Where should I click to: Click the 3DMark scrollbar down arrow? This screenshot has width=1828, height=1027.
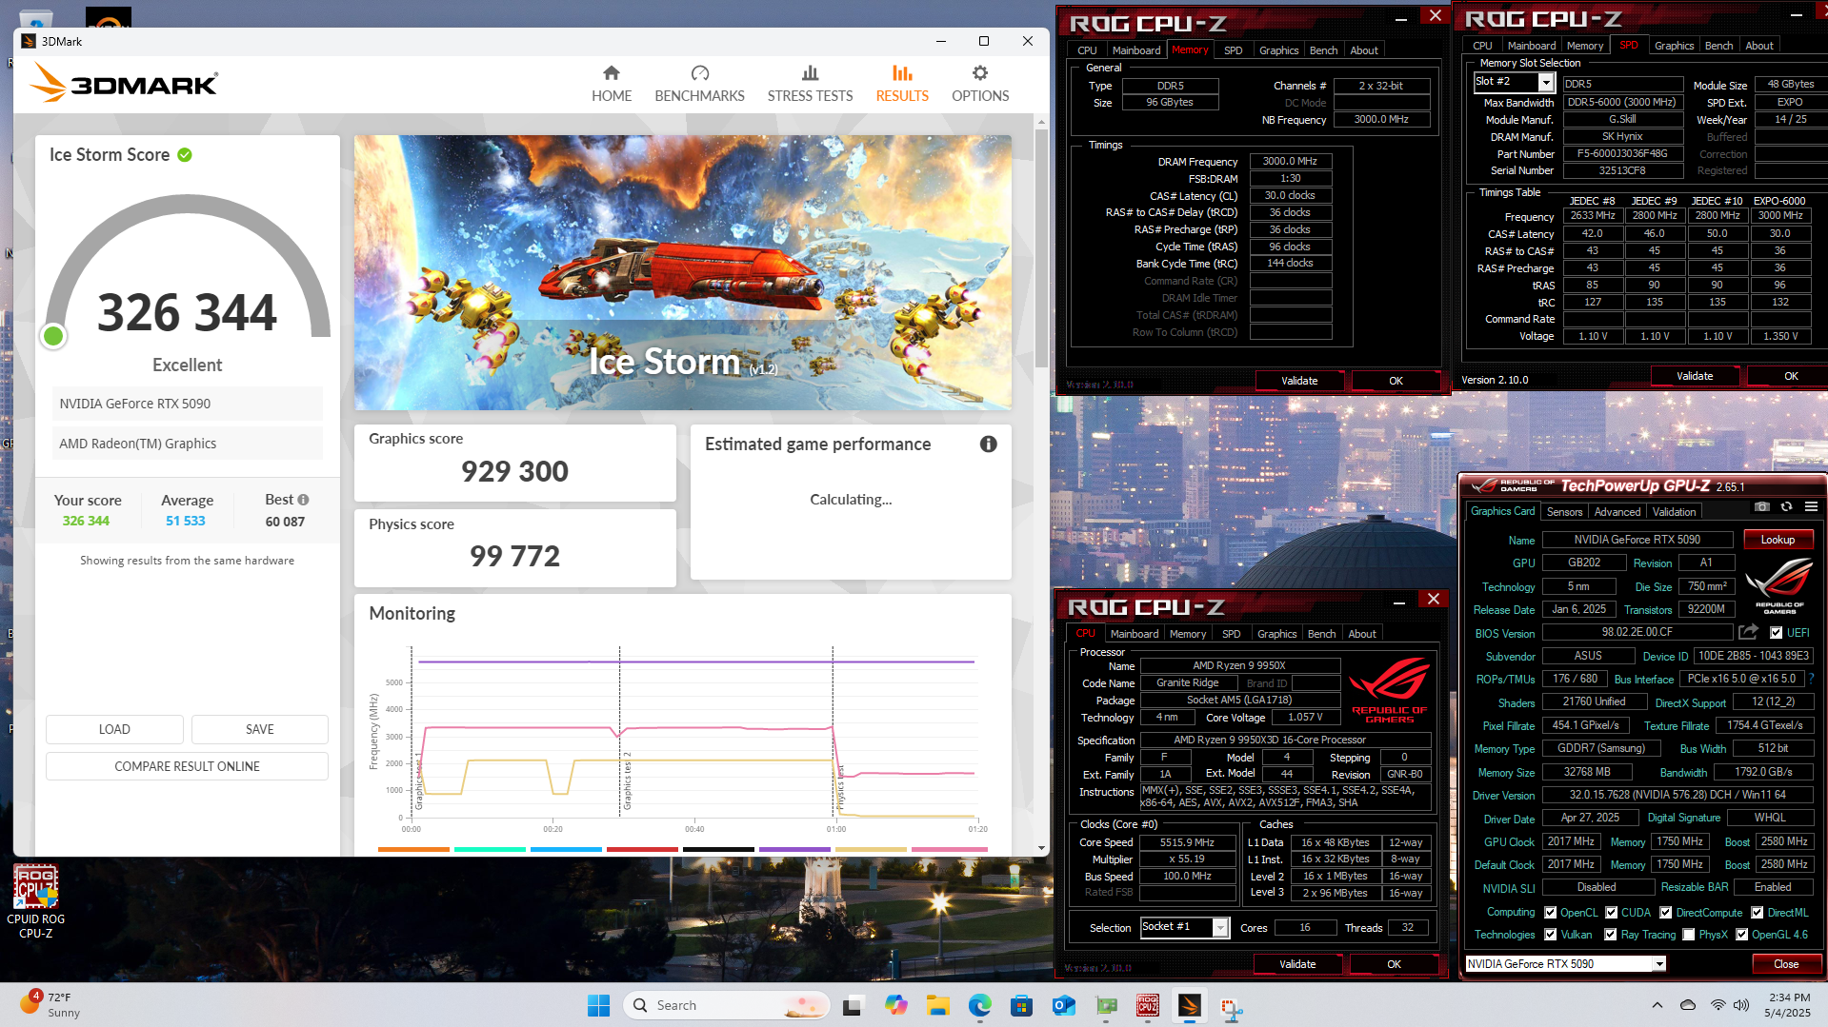(x=1041, y=848)
